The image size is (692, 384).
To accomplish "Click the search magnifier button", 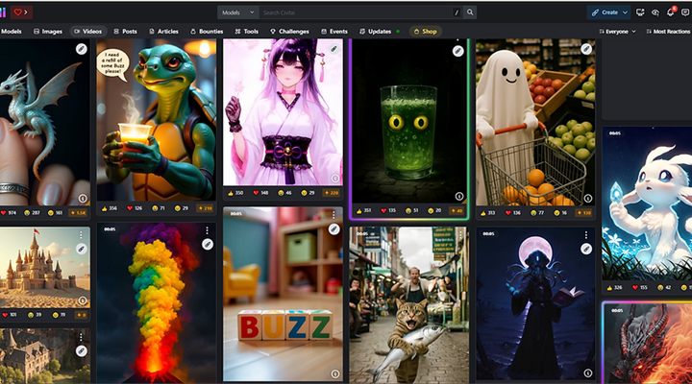I will pyautogui.click(x=470, y=12).
